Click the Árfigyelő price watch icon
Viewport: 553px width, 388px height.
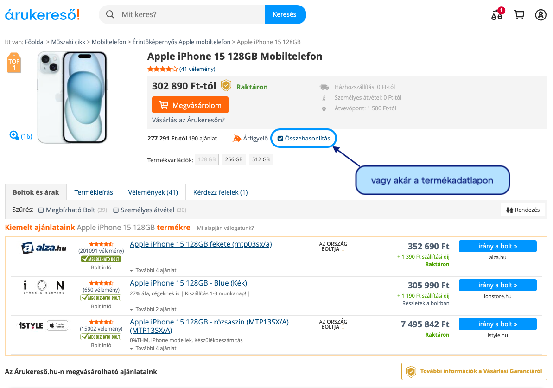pos(237,138)
